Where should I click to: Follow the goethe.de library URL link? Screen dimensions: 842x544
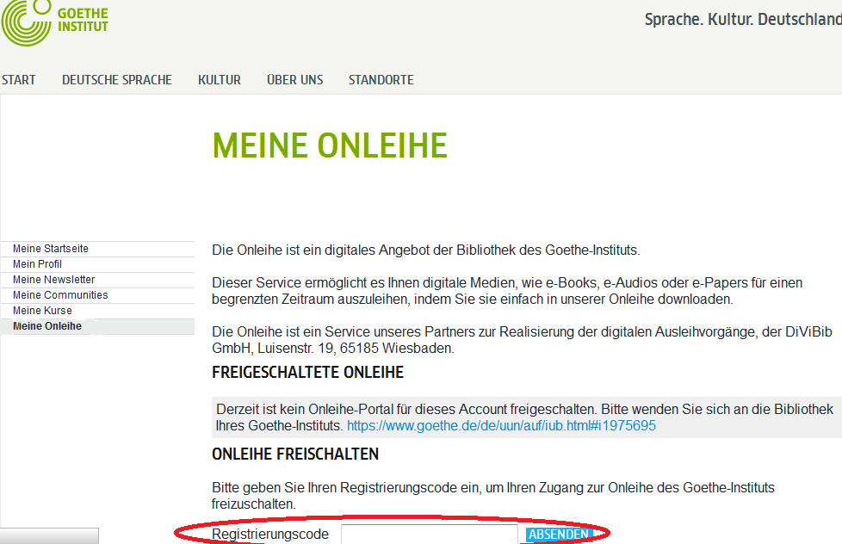coord(501,426)
